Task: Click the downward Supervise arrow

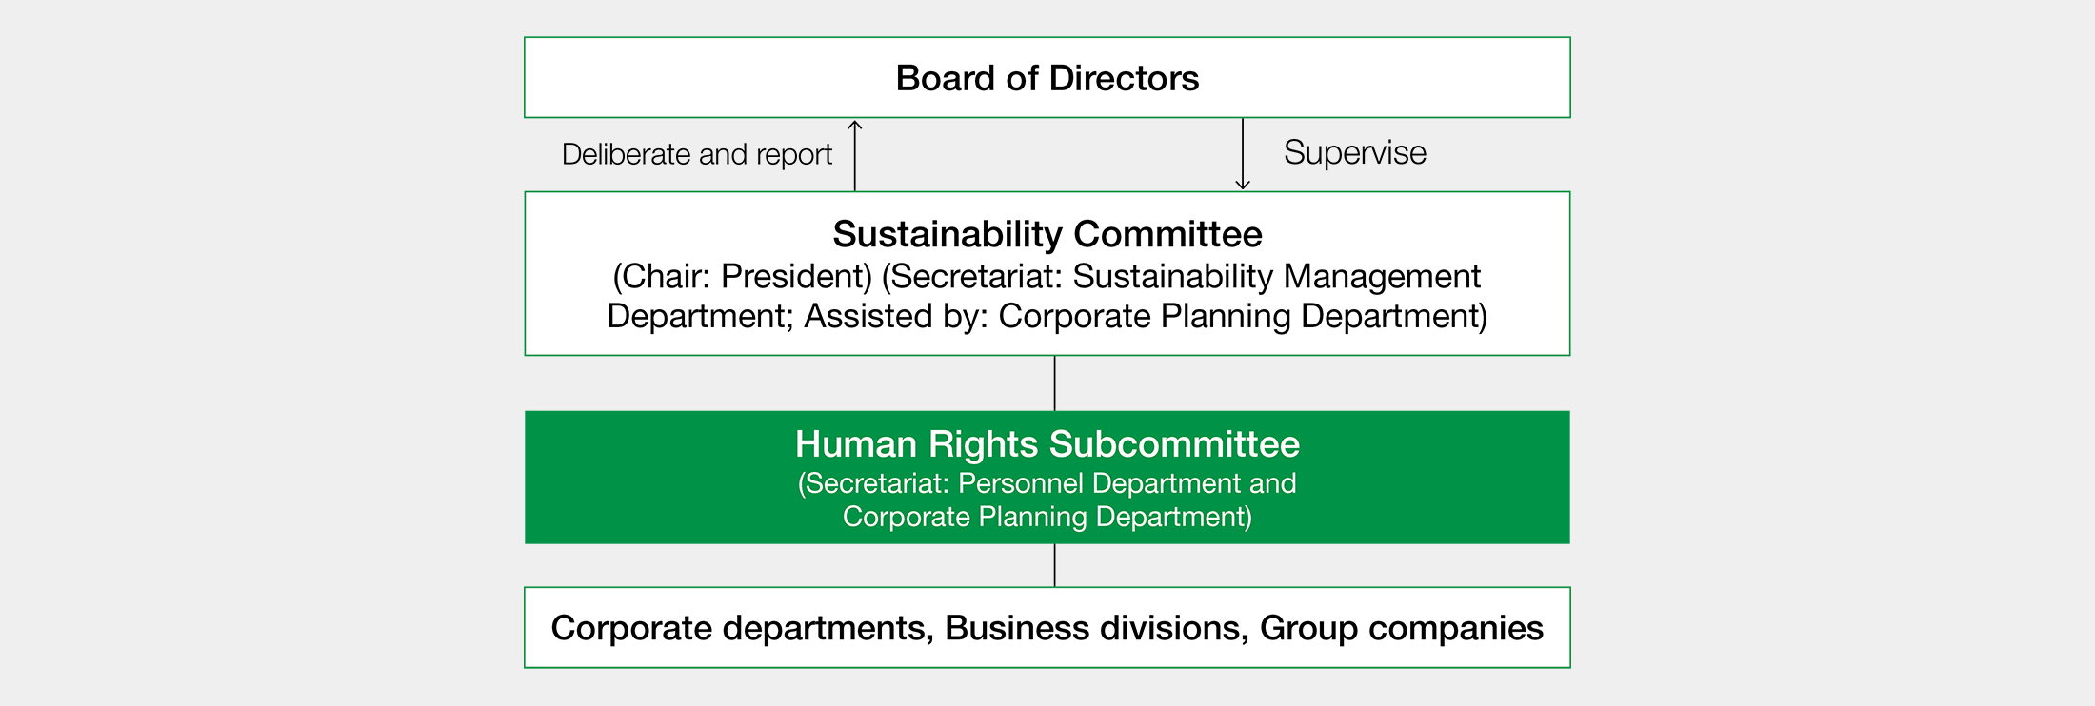Action: coord(1243,154)
